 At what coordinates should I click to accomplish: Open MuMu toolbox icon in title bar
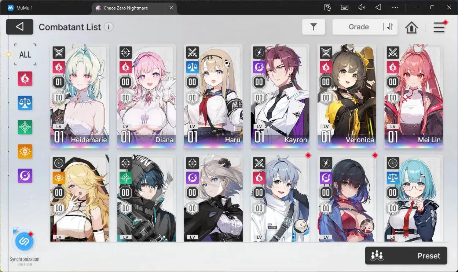[328, 7]
